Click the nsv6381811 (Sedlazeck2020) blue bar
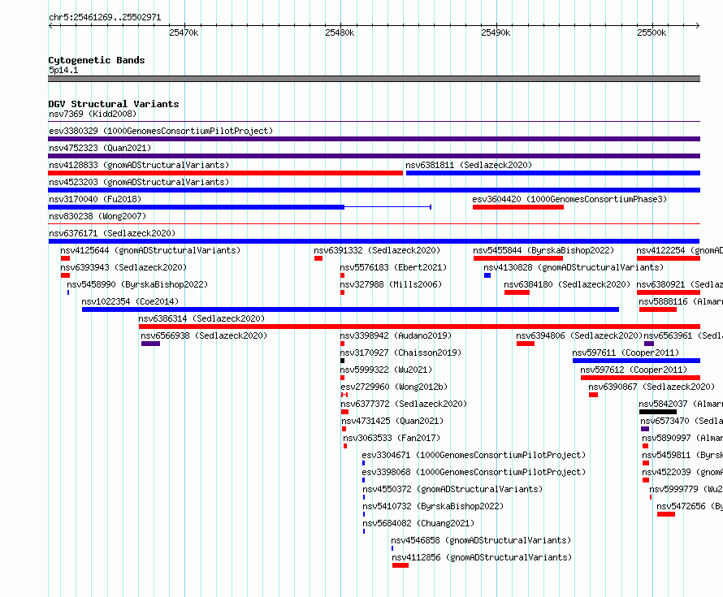This screenshot has height=597, width=723. pyautogui.click(x=553, y=173)
